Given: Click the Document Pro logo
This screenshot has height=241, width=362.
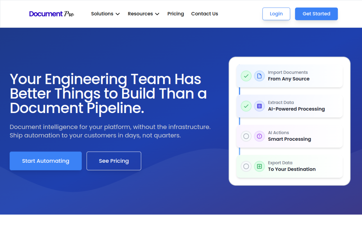Looking at the screenshot, I should (x=51, y=14).
